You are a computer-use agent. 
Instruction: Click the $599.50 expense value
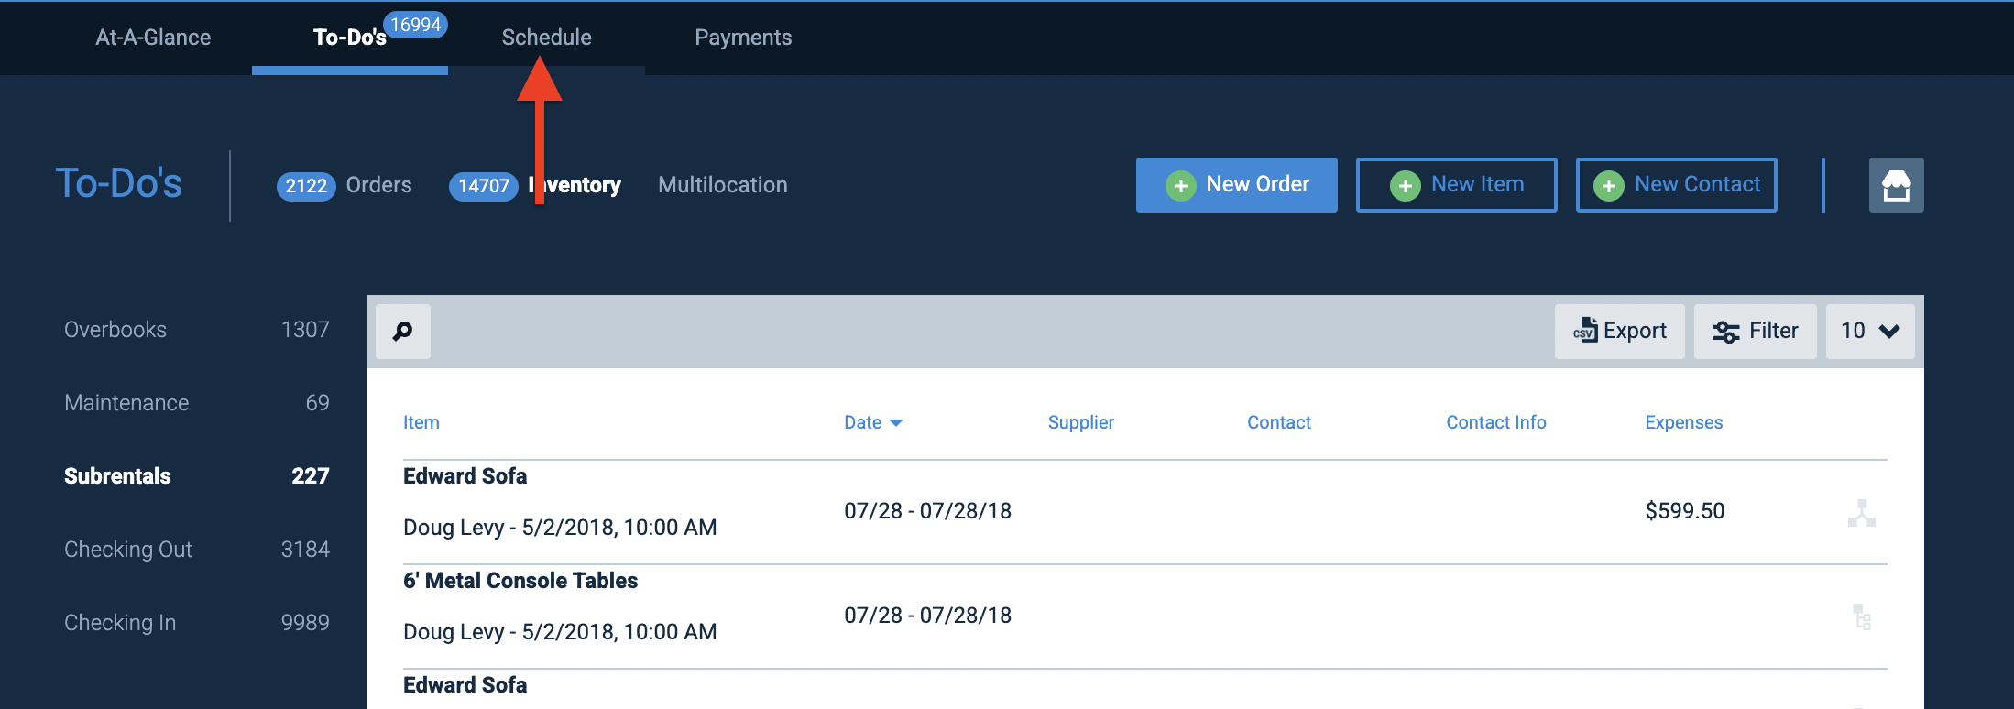(x=1685, y=511)
